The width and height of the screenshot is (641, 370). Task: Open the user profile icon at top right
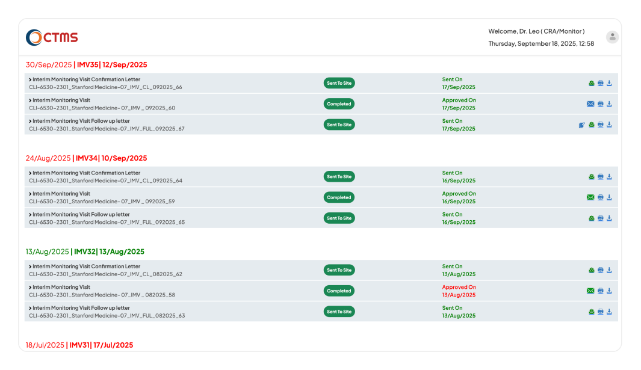coord(612,37)
